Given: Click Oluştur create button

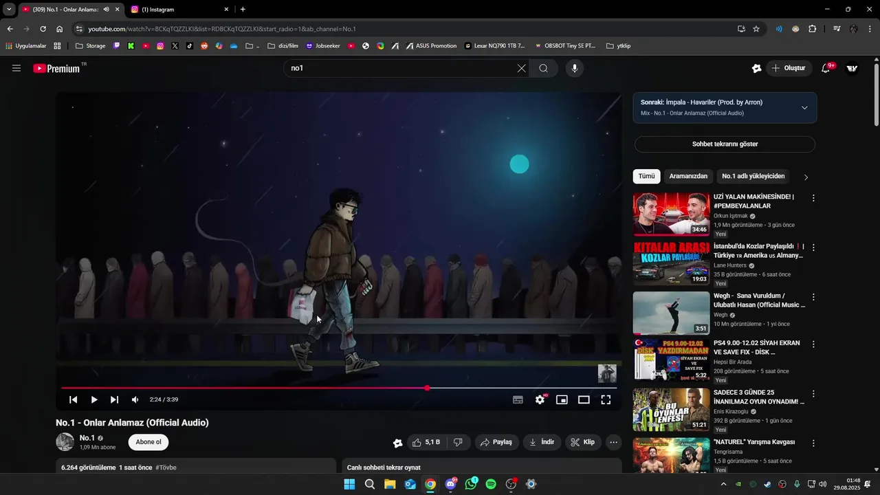Looking at the screenshot, I should pyautogui.click(x=788, y=68).
